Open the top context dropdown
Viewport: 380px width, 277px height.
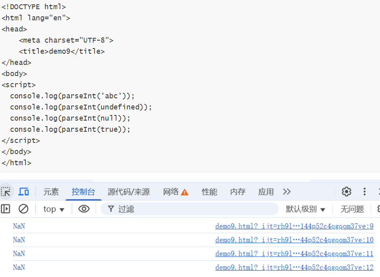point(54,209)
